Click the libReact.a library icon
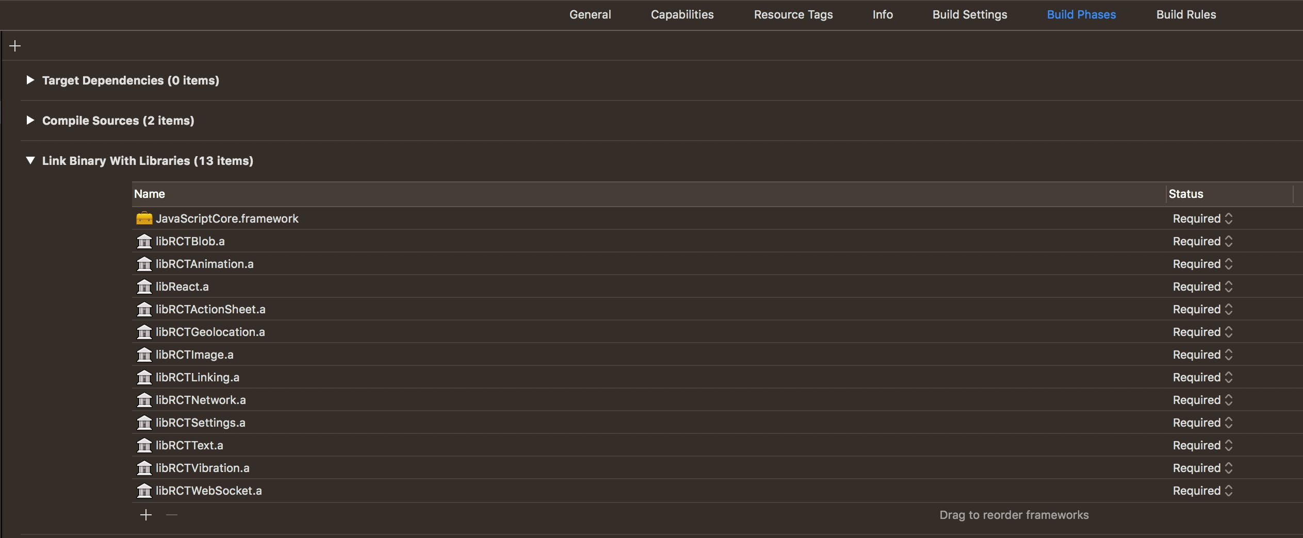This screenshot has height=538, width=1303. click(144, 287)
